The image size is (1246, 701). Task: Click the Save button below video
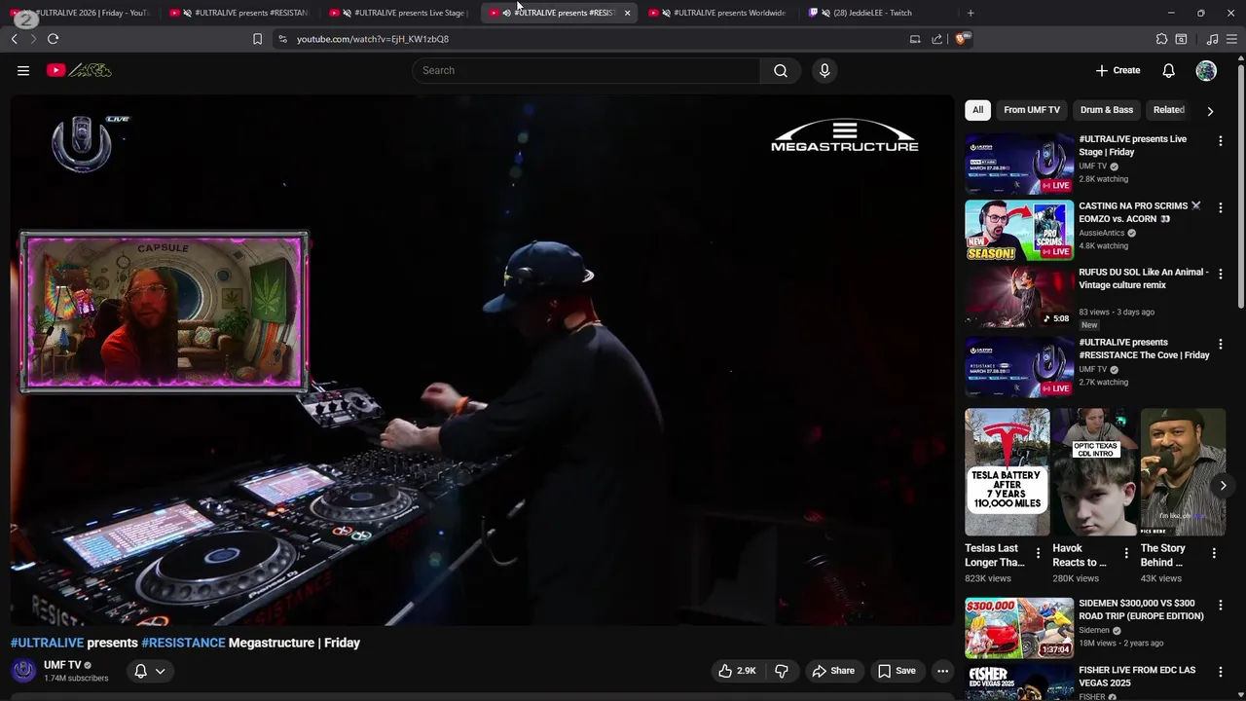[x=897, y=671]
